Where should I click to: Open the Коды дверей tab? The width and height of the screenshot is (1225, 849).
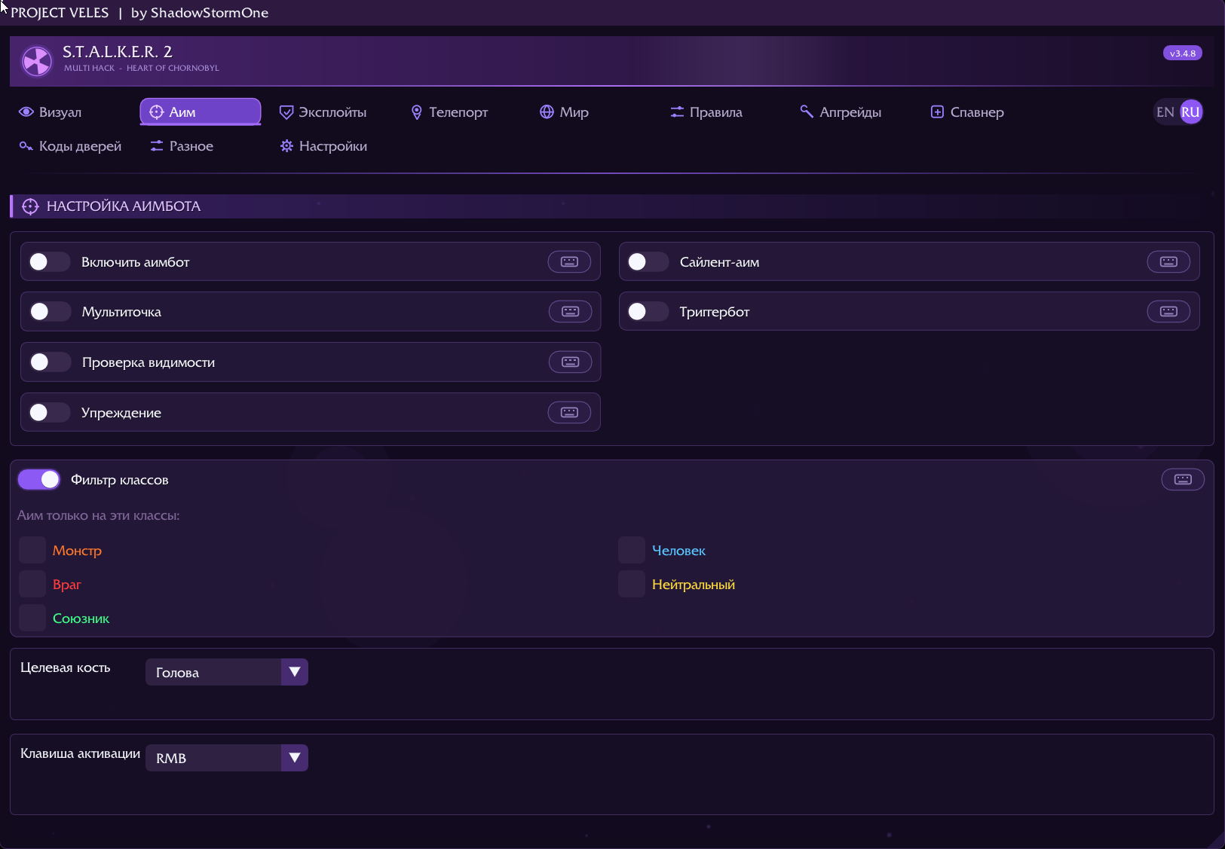pos(71,146)
